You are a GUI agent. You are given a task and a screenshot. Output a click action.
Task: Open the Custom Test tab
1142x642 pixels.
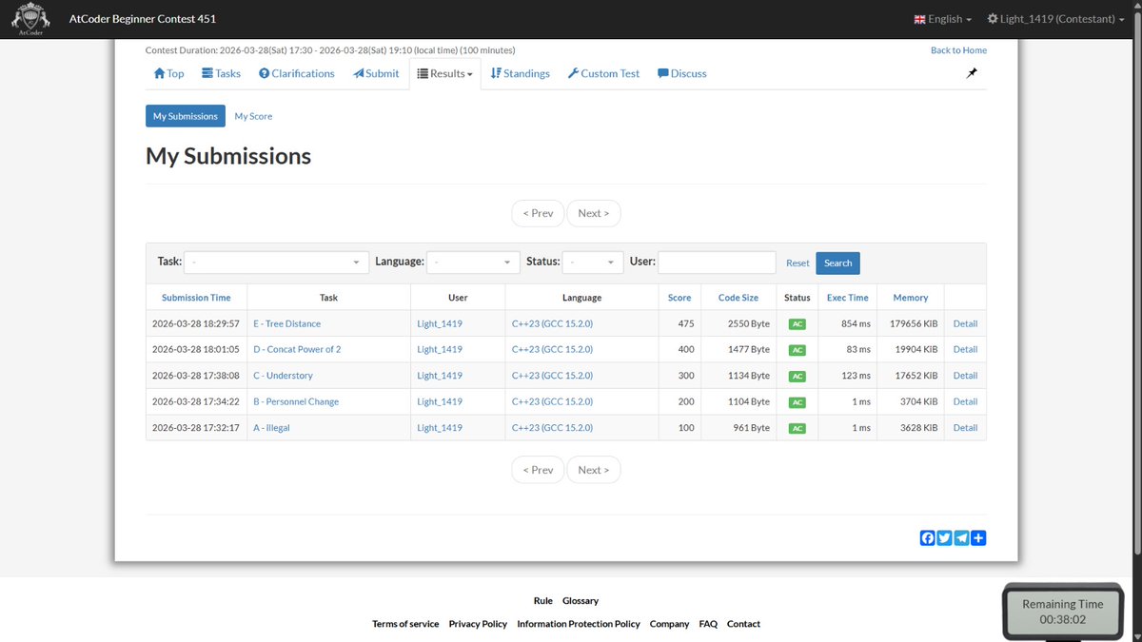603,73
